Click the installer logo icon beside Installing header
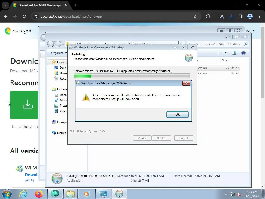This screenshot has width=265, height=199. (x=189, y=58)
